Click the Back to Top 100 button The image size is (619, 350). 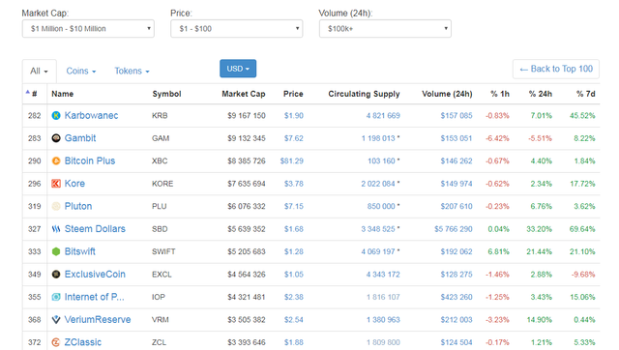556,69
